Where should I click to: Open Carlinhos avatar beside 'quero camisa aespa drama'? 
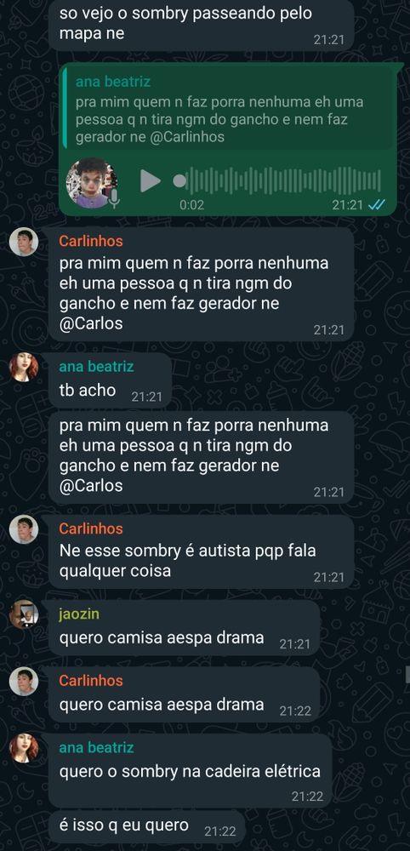pos(23,681)
